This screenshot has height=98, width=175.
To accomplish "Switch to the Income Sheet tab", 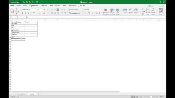I will pos(21,94).
